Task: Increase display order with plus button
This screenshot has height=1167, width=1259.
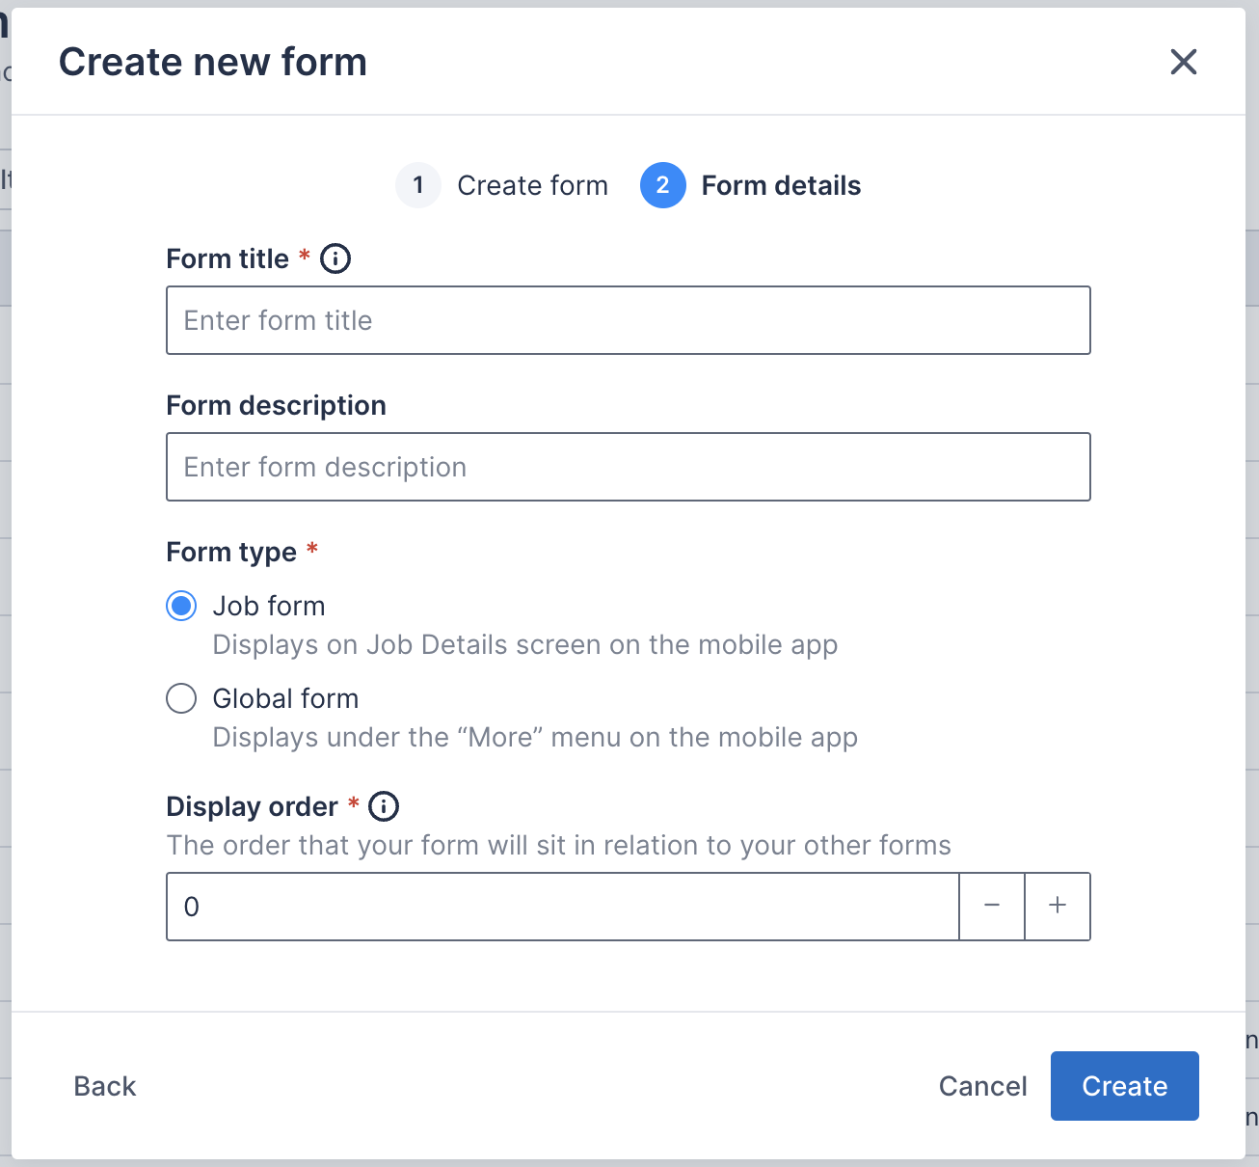Action: coord(1058,906)
